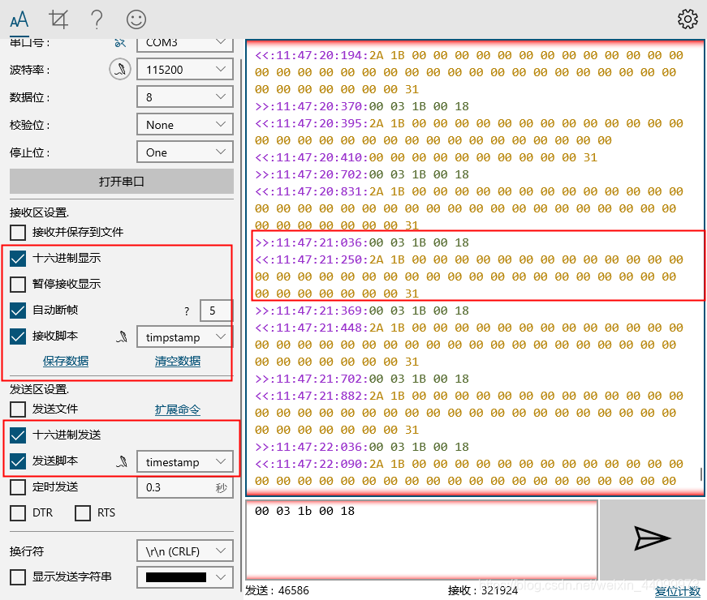This screenshot has height=600, width=707.
Task: Toggle the RTS checkbox
Action: 83,513
